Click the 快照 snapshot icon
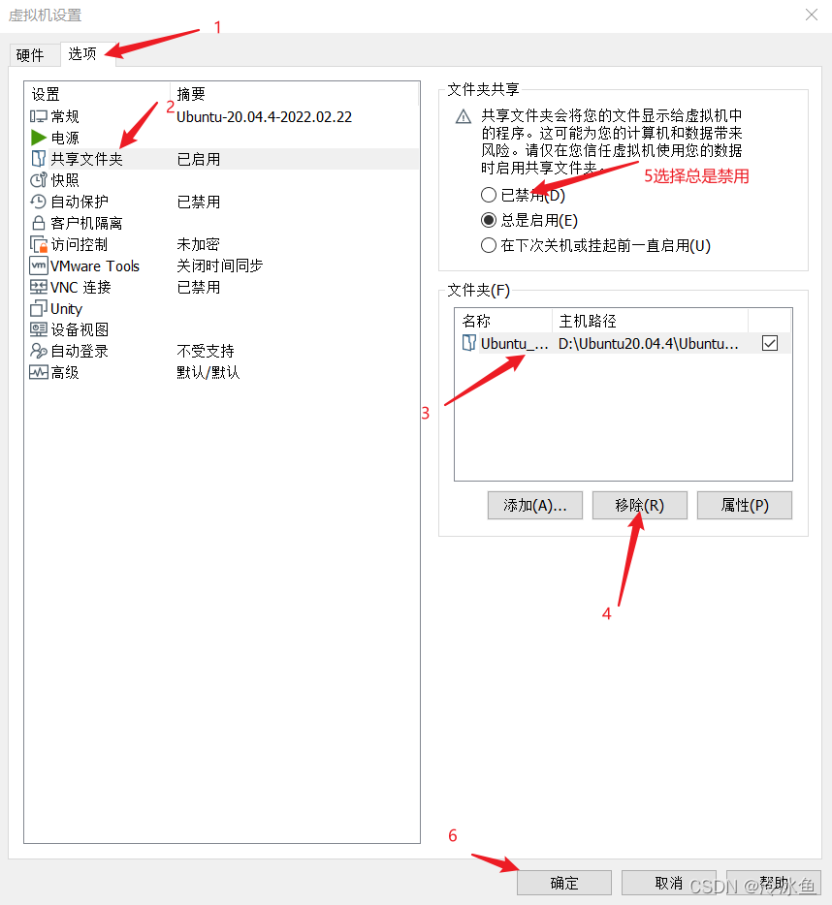The width and height of the screenshot is (832, 905). pos(38,180)
